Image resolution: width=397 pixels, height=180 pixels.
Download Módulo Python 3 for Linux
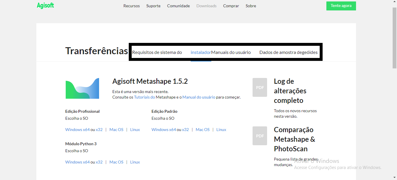pos(135,162)
